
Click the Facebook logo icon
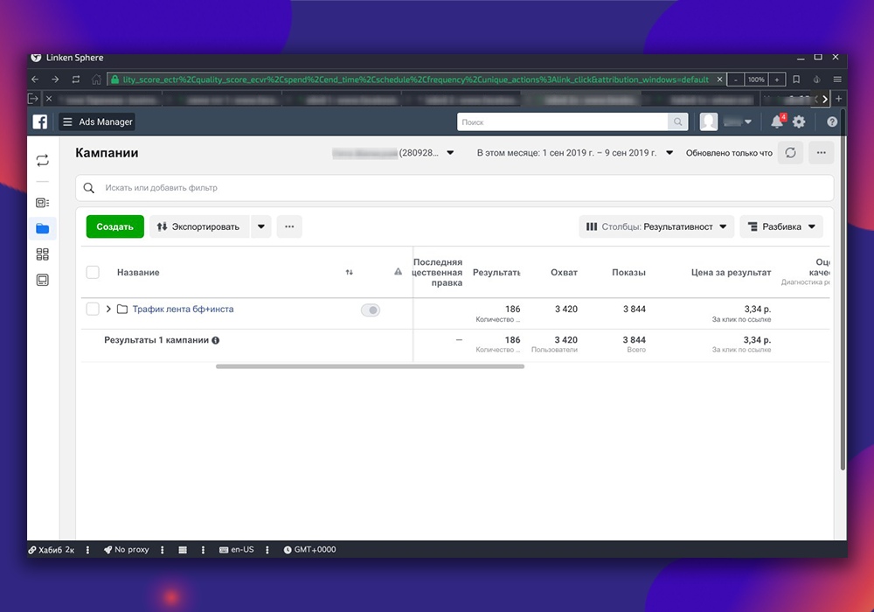coord(40,122)
